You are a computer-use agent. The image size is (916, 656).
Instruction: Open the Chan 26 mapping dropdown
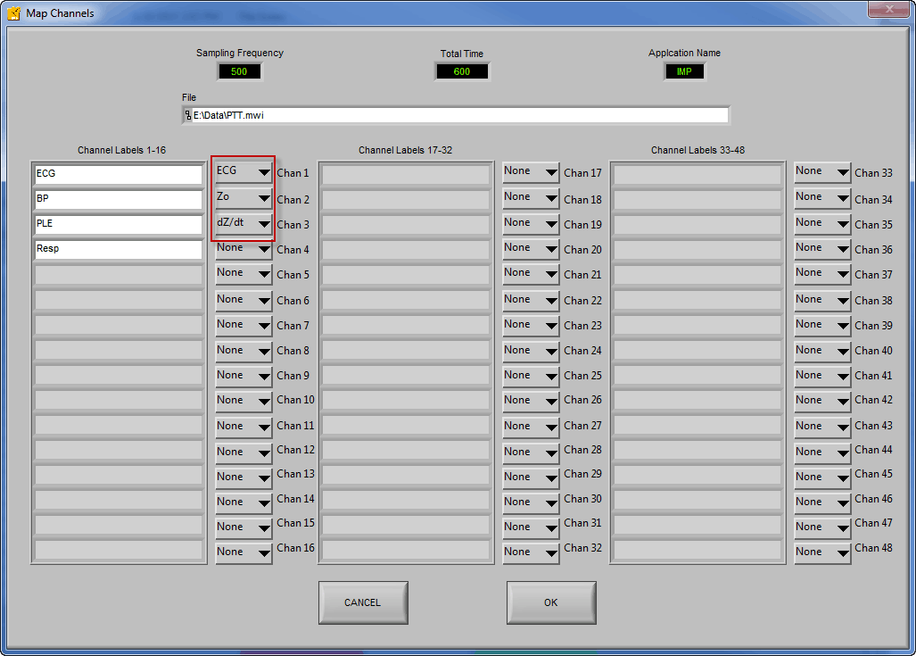point(531,401)
